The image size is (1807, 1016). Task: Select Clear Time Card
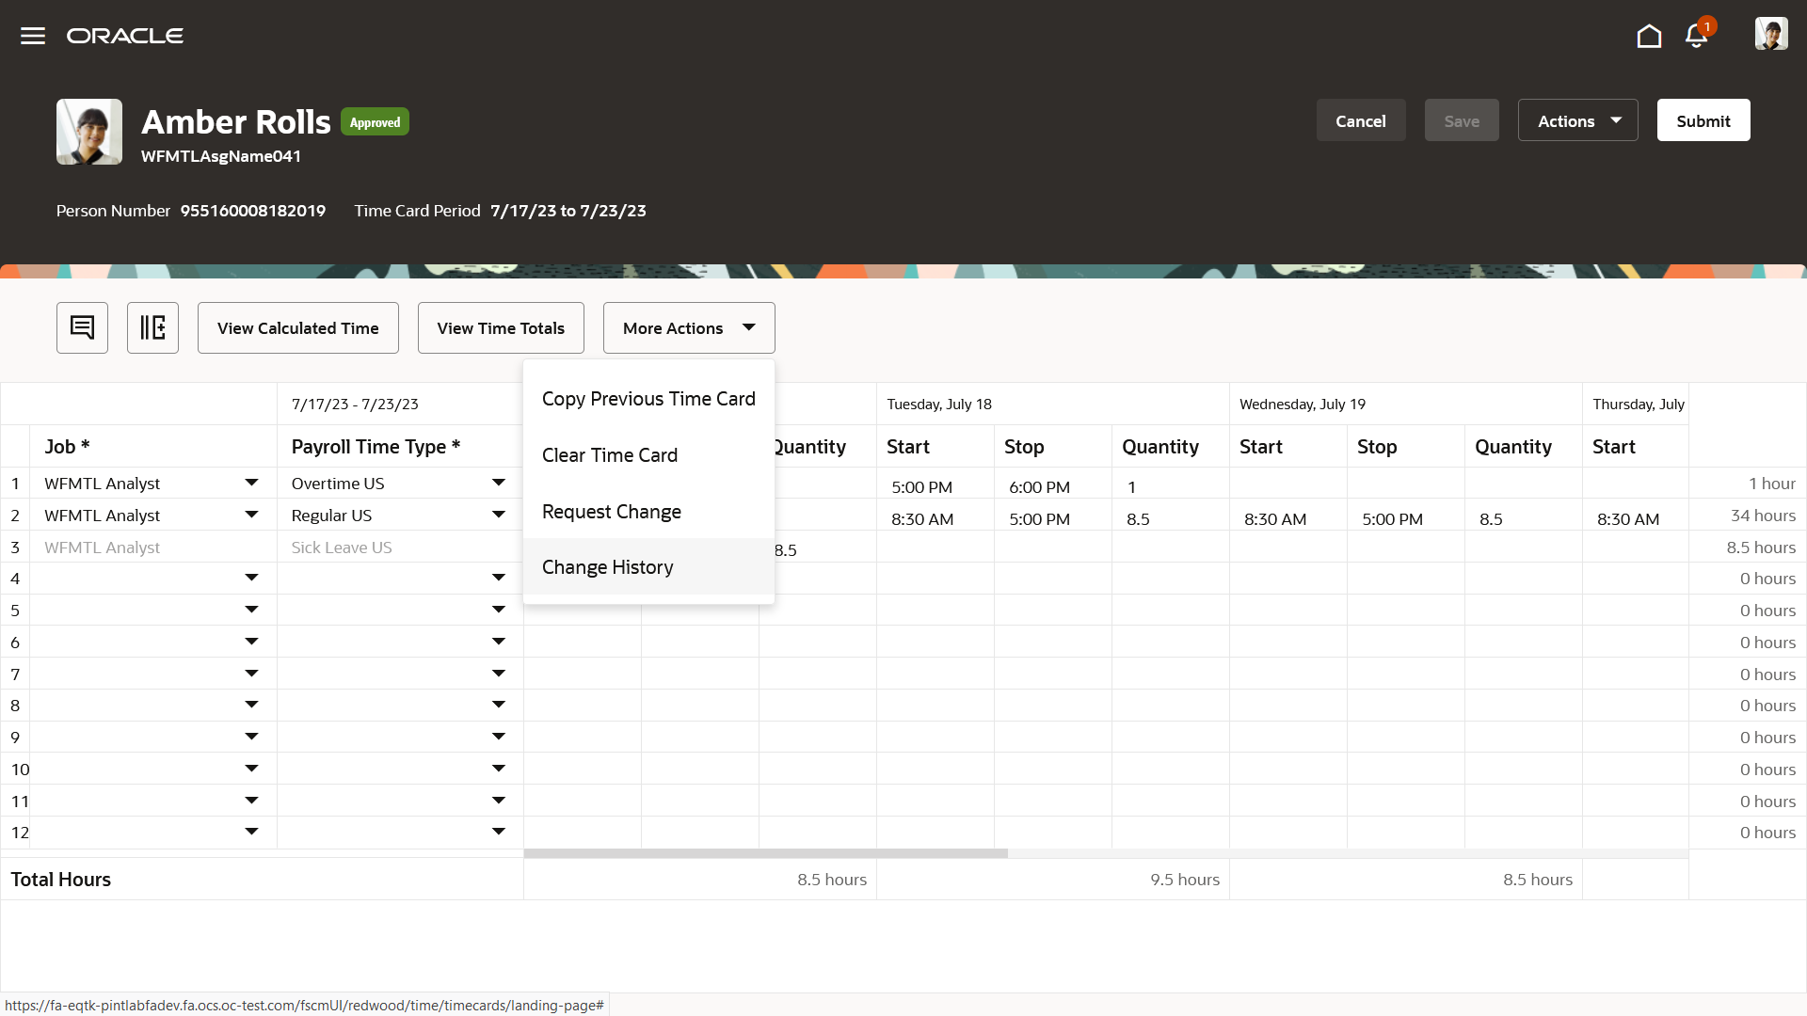click(609, 454)
